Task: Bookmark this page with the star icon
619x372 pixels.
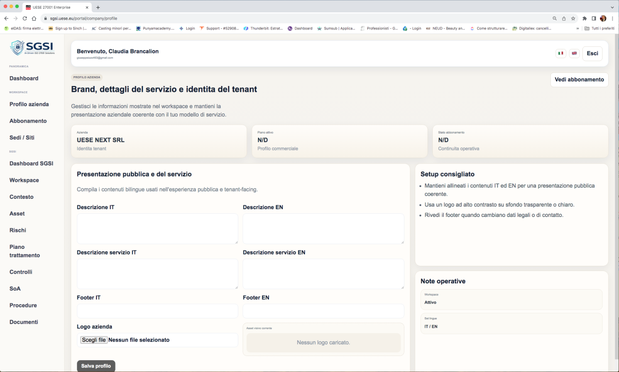Action: pos(573,18)
